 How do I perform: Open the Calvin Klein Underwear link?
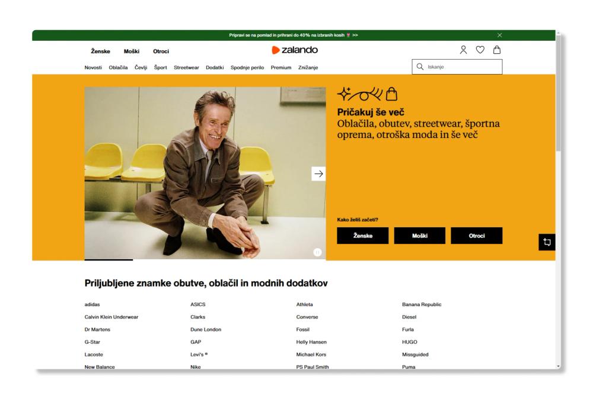click(x=111, y=317)
